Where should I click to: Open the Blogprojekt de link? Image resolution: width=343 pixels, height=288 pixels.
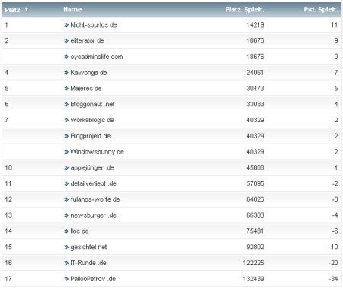(x=90, y=136)
